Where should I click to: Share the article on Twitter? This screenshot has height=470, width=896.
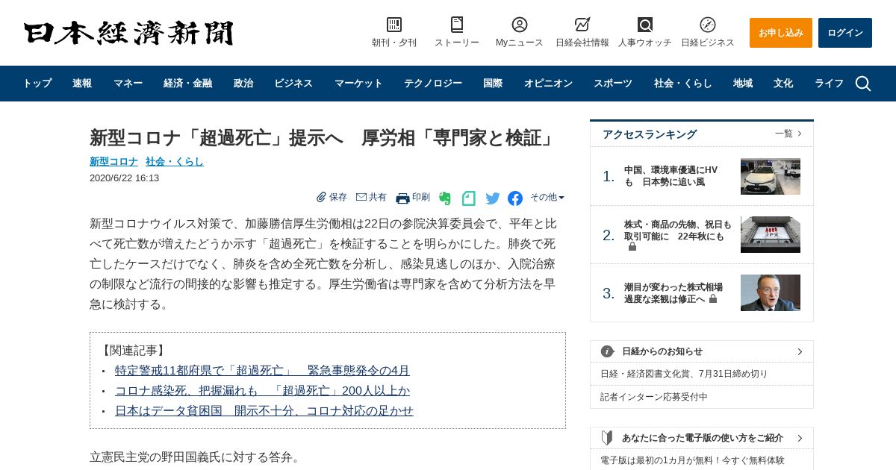click(493, 198)
